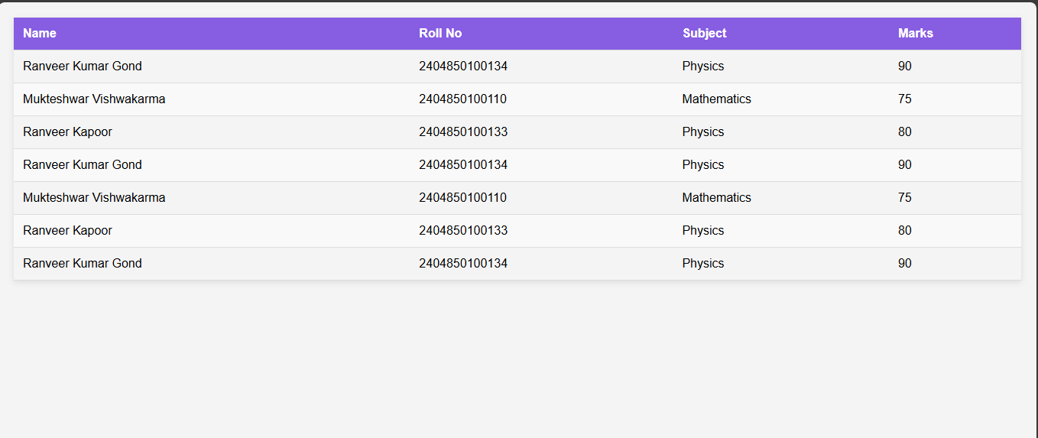The height and width of the screenshot is (438, 1038).
Task: Click marks 80 in the sixth row
Action: pyautogui.click(x=904, y=231)
